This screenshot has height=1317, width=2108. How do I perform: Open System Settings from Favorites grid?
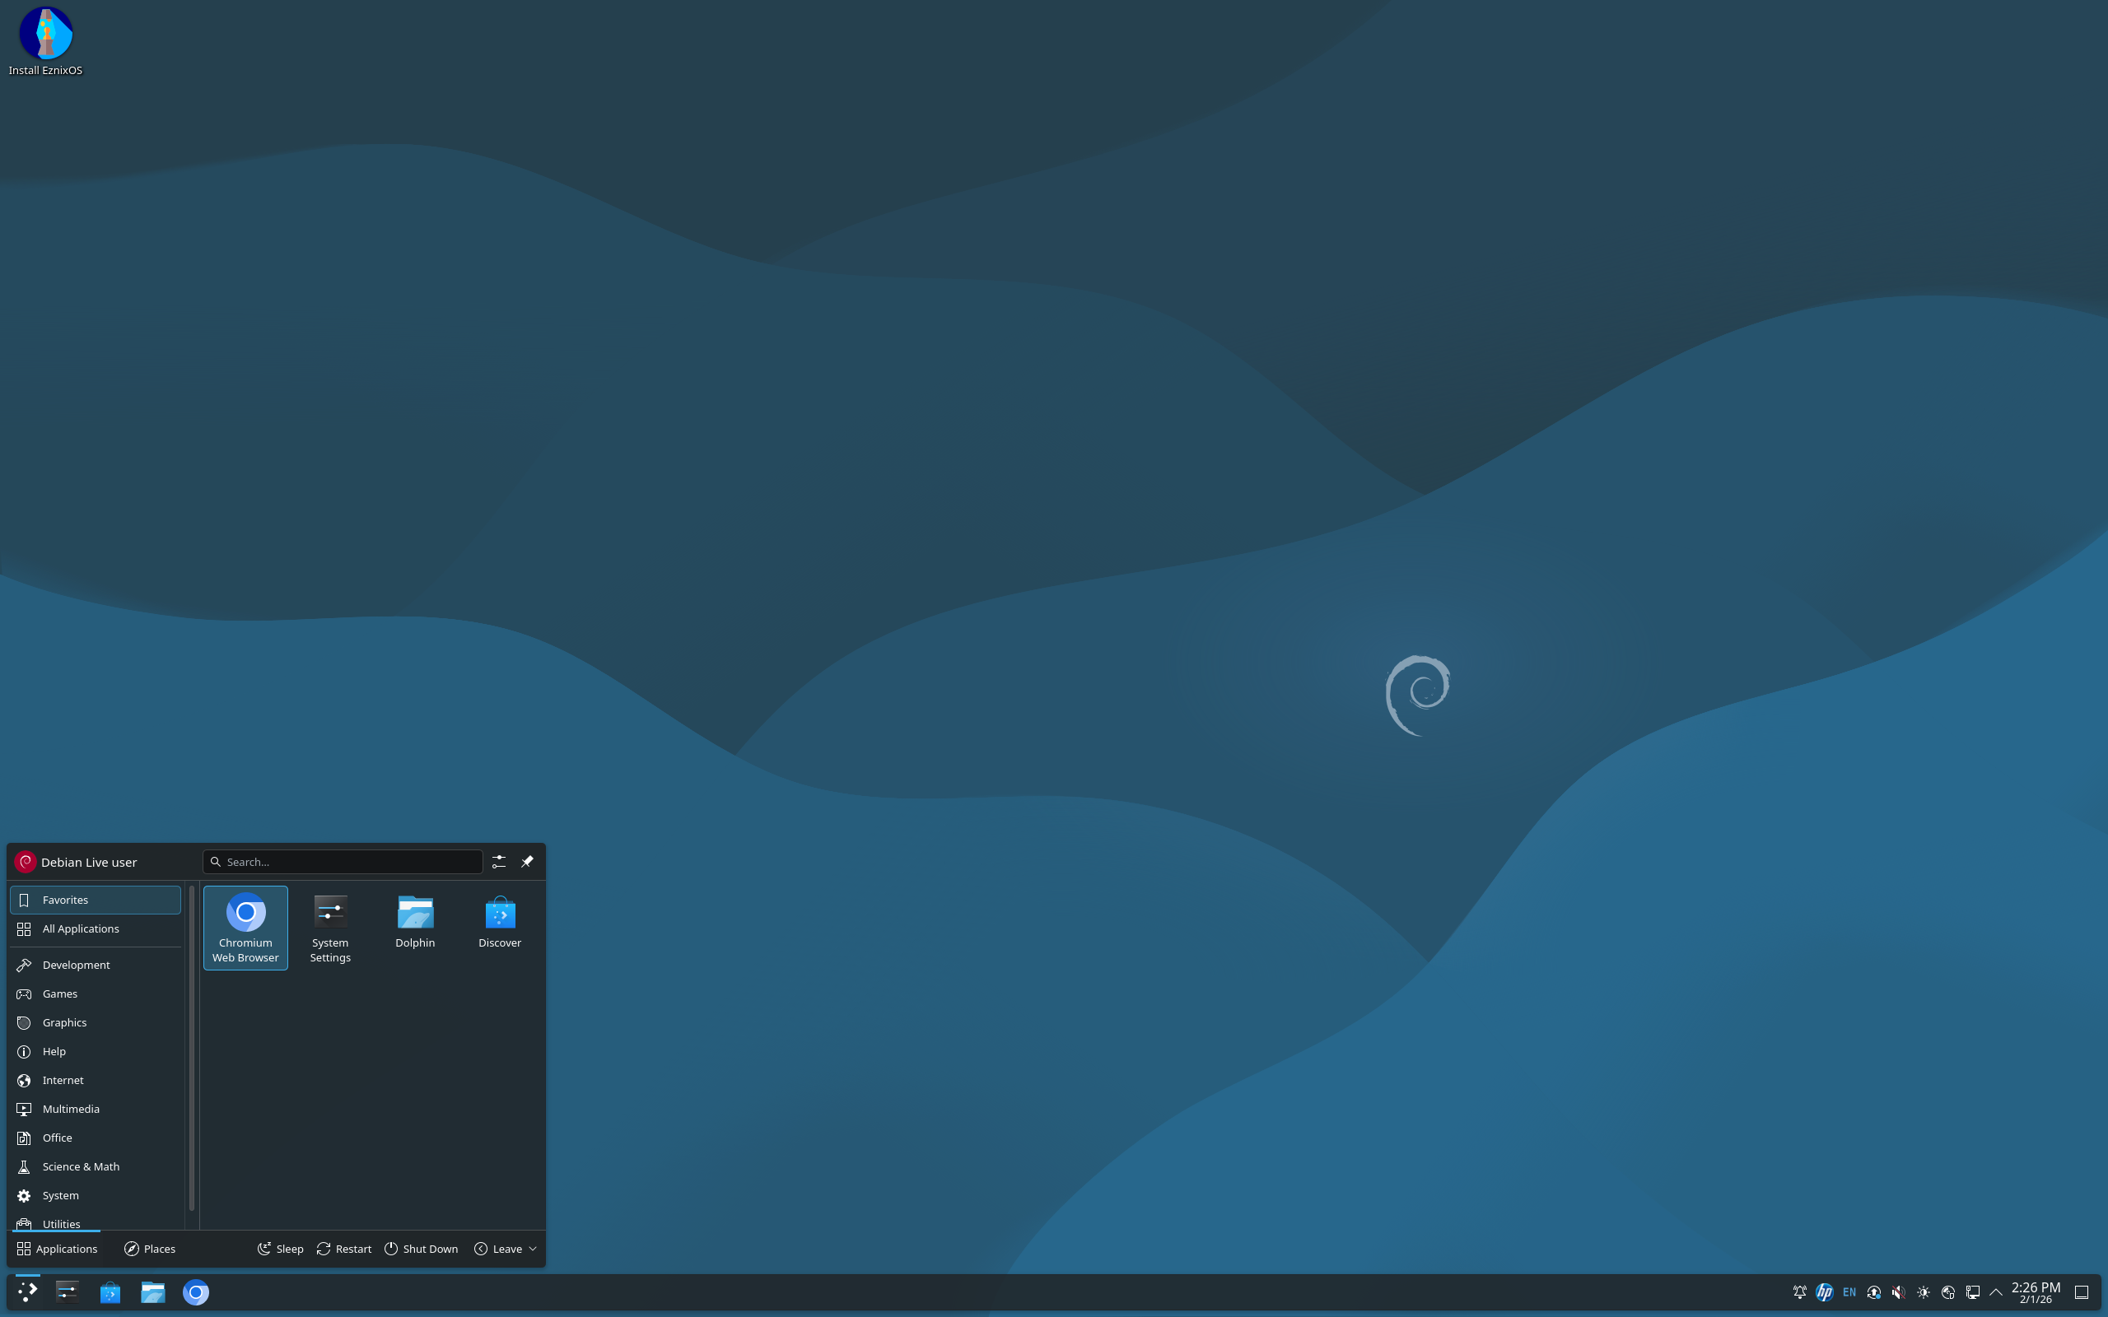click(x=330, y=928)
